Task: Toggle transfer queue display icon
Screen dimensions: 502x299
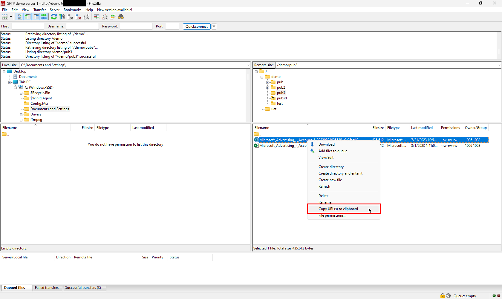Action: (x=44, y=17)
